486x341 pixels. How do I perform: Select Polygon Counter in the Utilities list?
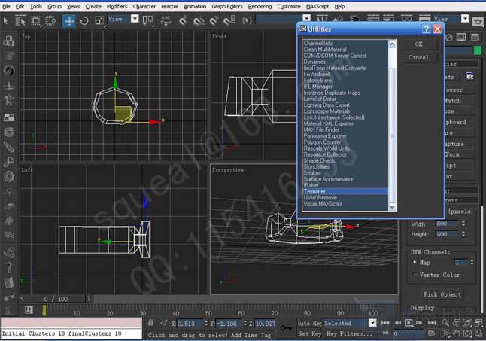click(x=322, y=142)
